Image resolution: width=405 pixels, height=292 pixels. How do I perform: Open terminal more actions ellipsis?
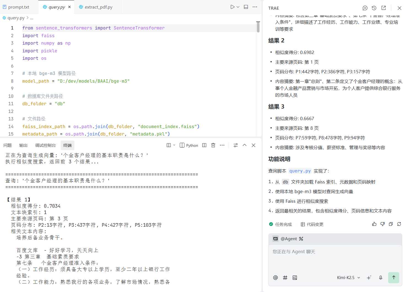tap(222, 145)
